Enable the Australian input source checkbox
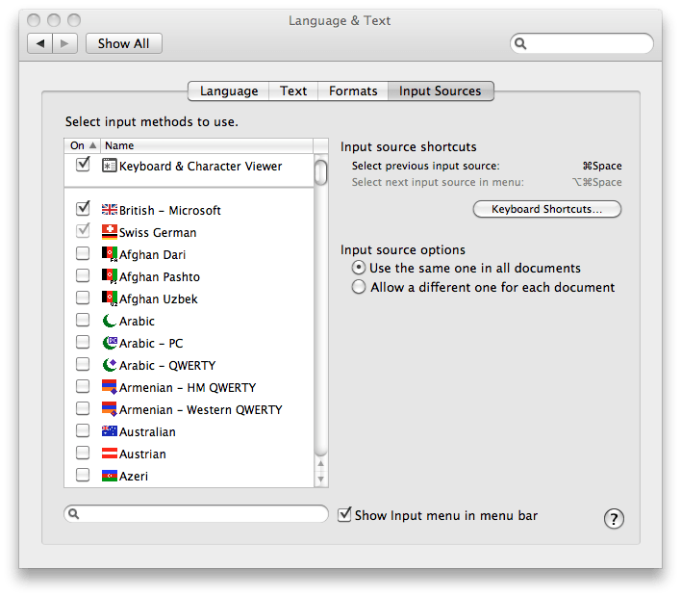Viewport: 681px width, 597px height. [x=83, y=430]
